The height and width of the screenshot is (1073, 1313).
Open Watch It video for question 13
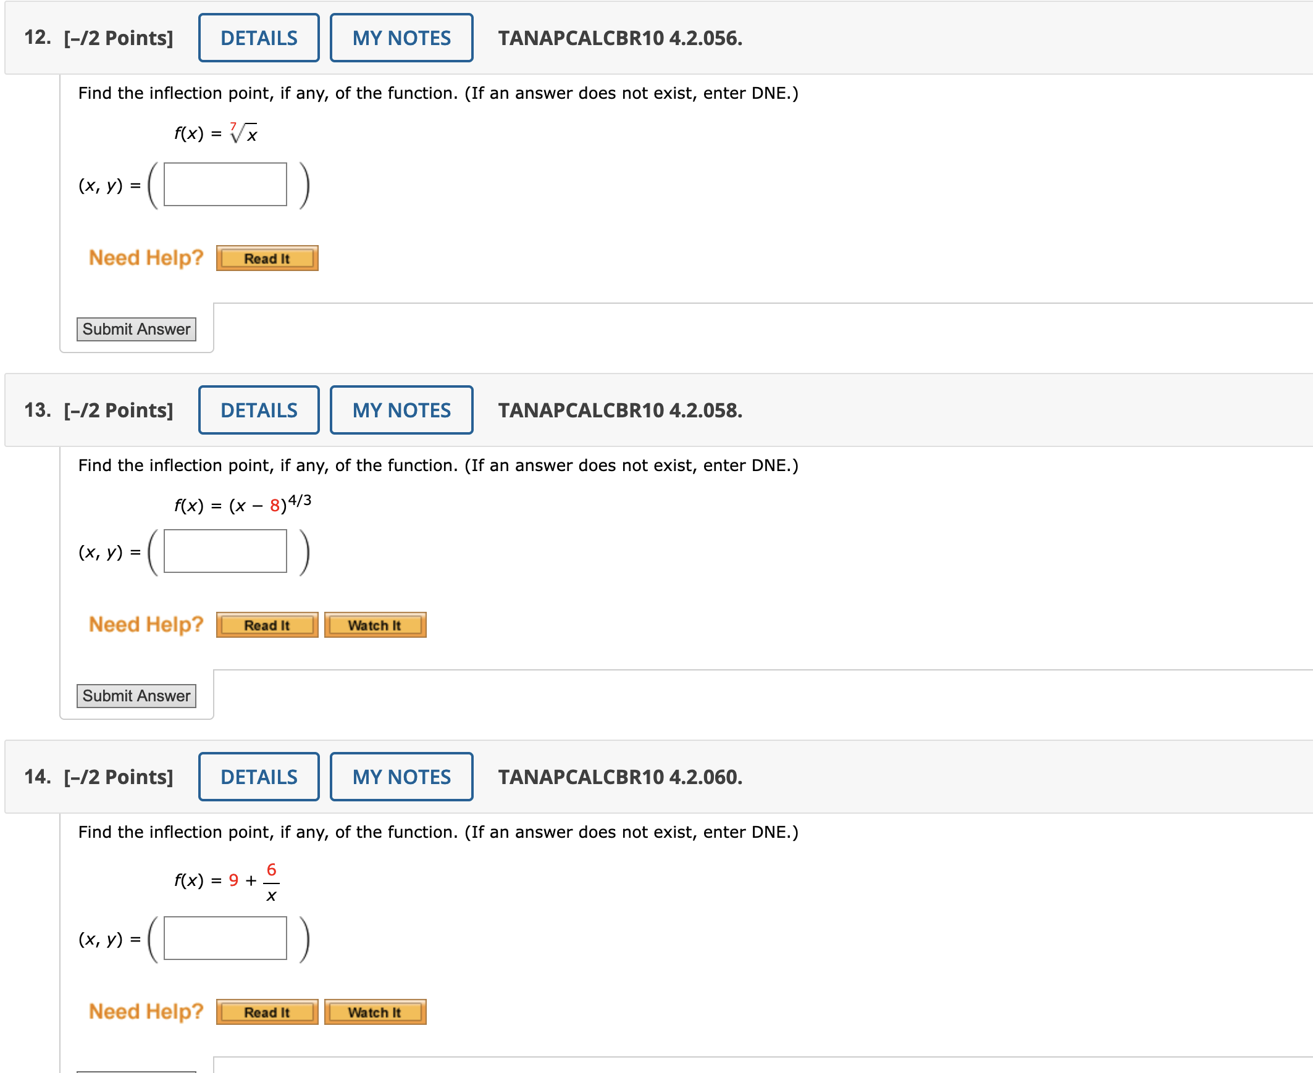coord(375,625)
